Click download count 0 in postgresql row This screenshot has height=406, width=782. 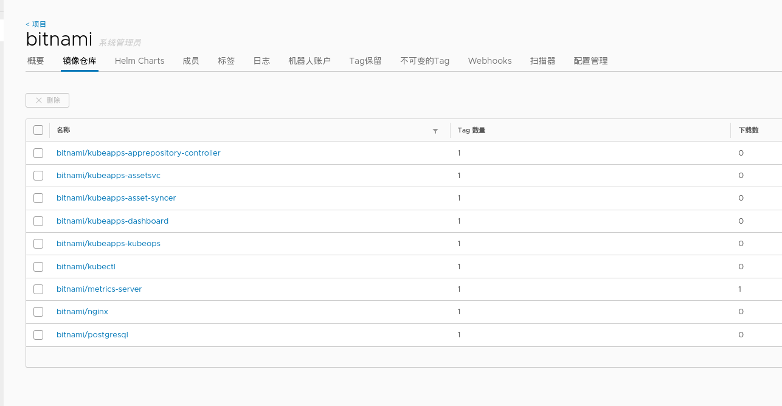(741, 335)
